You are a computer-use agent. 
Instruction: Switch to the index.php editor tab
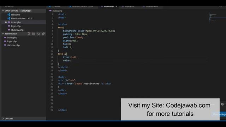[109, 6]
